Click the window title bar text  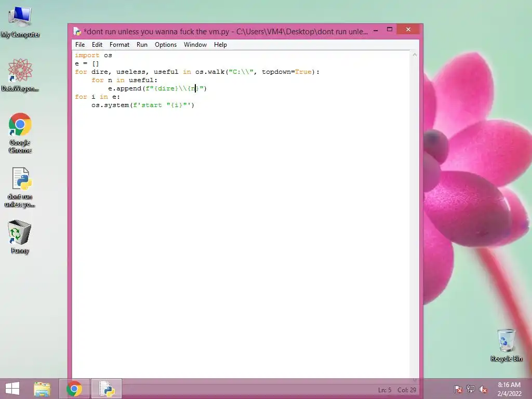(225, 32)
